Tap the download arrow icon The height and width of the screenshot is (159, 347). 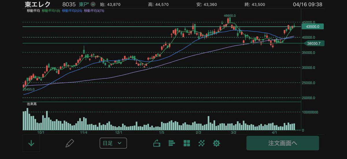click(31, 143)
